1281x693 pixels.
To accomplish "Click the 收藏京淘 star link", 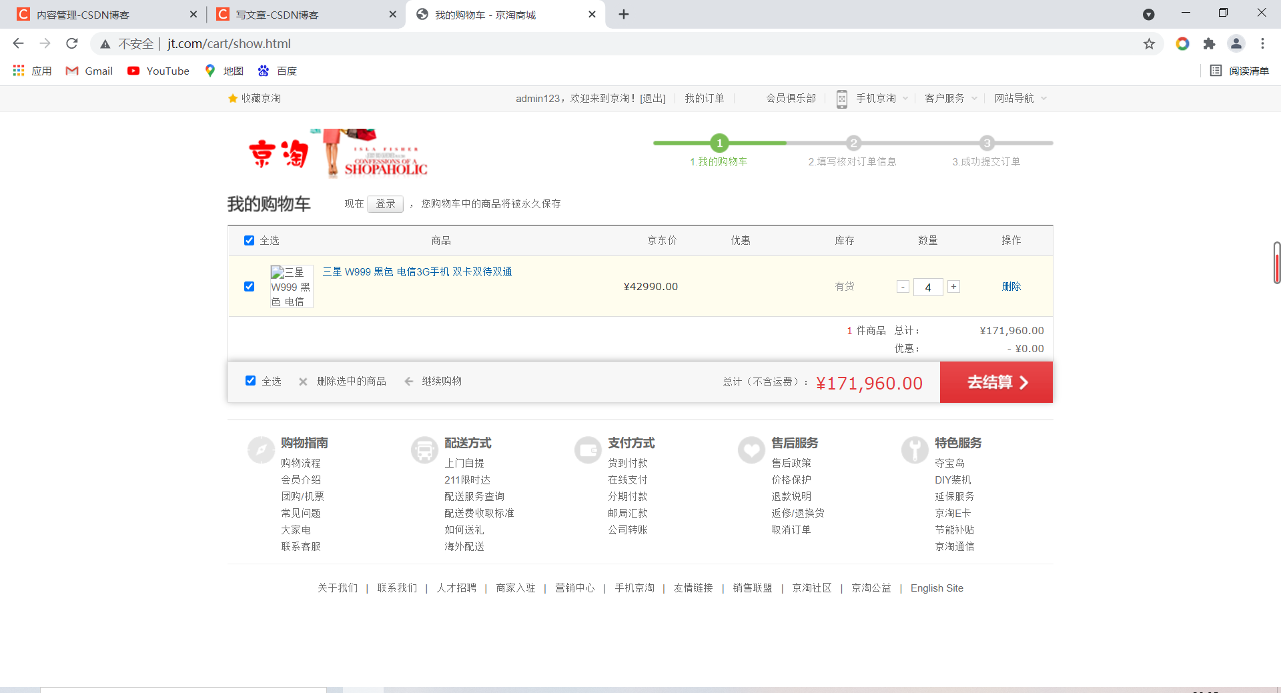I will pos(254,98).
